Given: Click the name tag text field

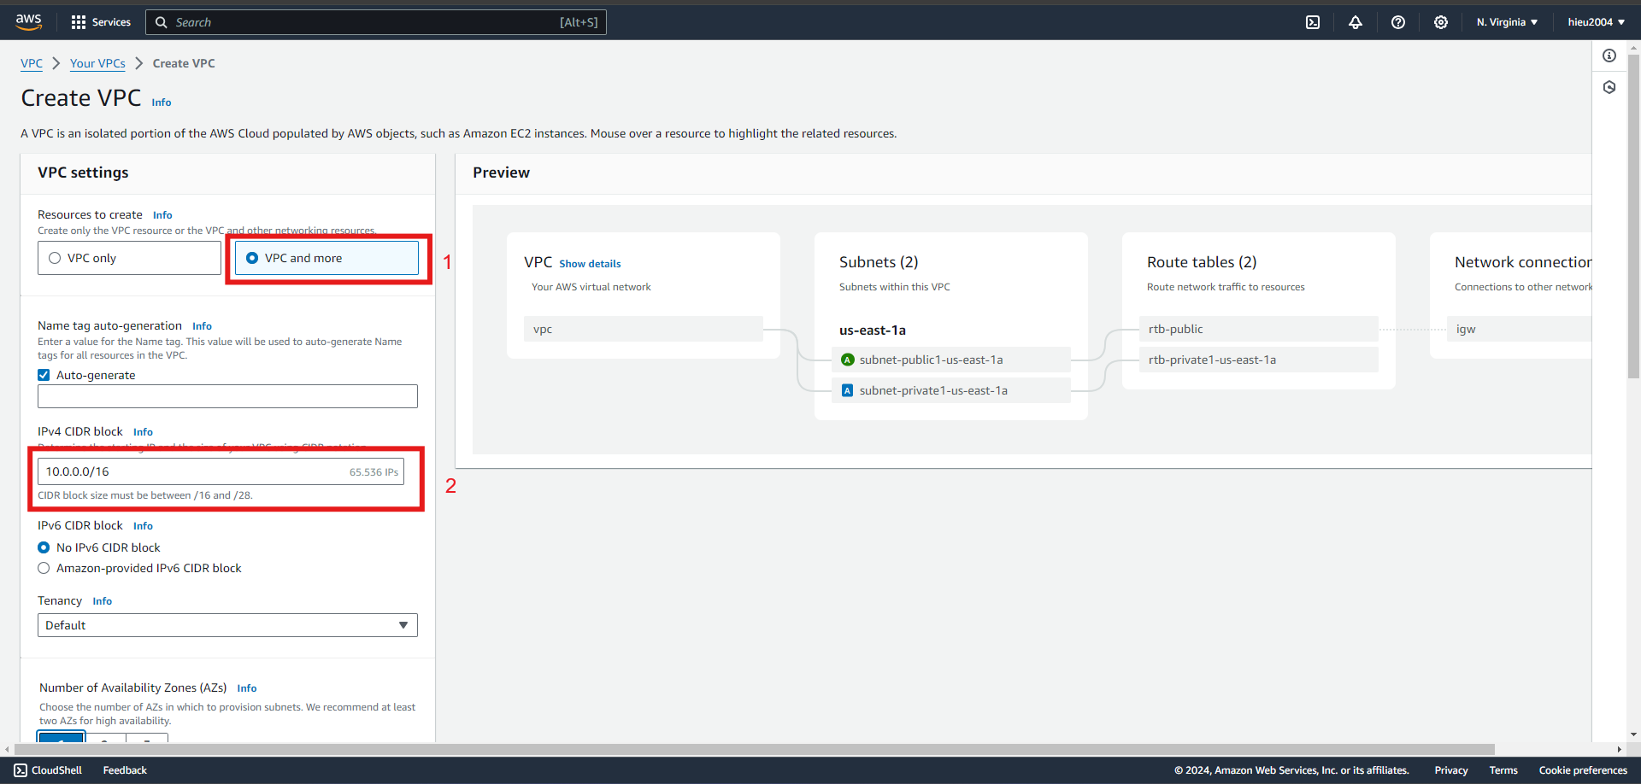Looking at the screenshot, I should point(227,396).
